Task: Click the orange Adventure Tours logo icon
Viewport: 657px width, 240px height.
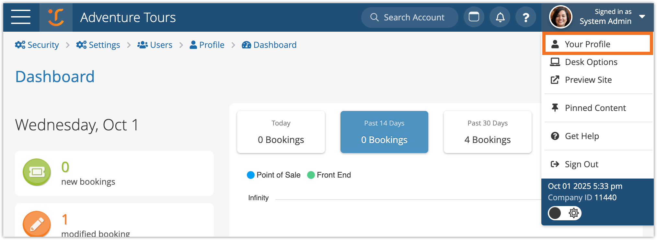Action: (56, 17)
